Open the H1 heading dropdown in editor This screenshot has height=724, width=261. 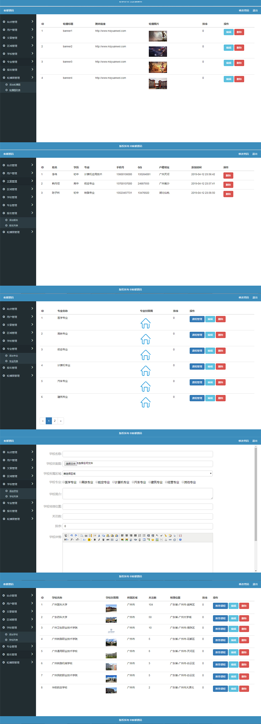pyautogui.click(x=66, y=540)
